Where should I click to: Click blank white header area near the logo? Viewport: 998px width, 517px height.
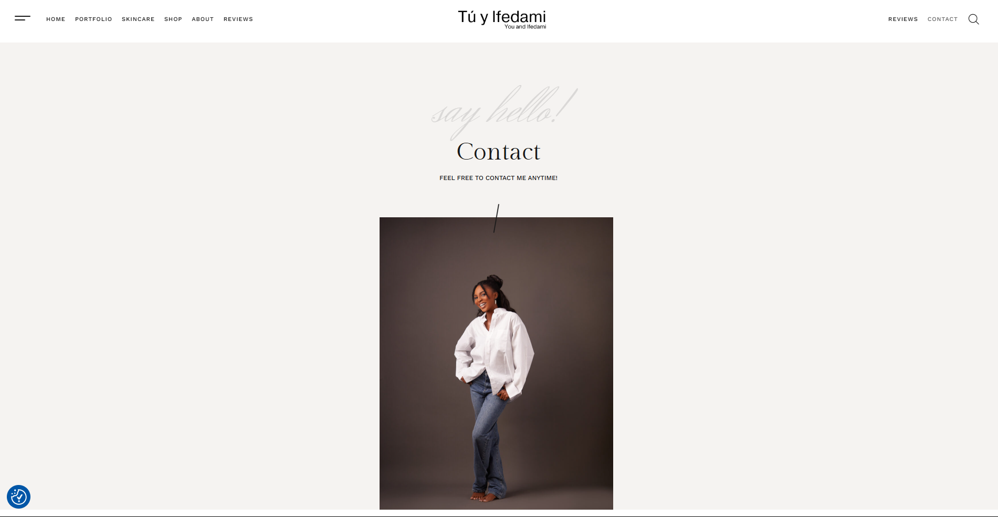682,21
